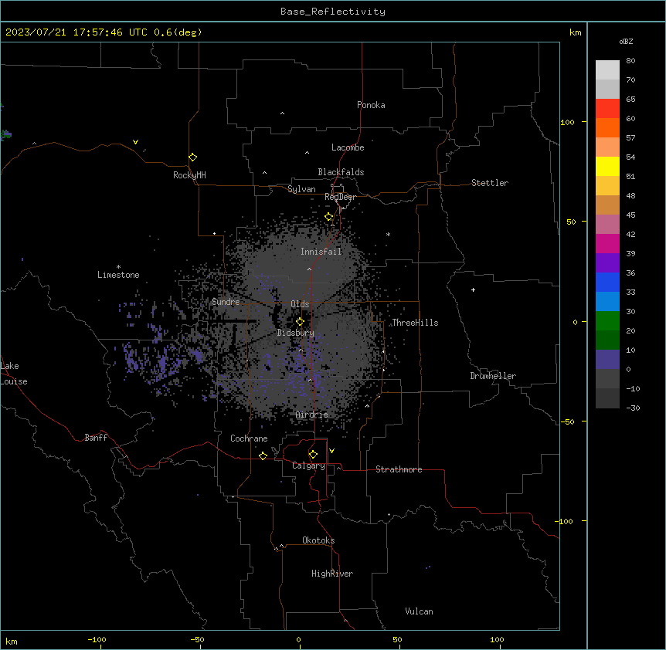Pick the light blue swatch between 33 and 30

607,302
